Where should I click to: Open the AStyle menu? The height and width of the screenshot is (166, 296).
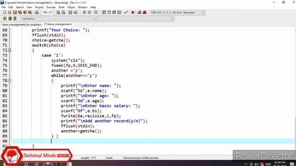click(x=71, y=7)
